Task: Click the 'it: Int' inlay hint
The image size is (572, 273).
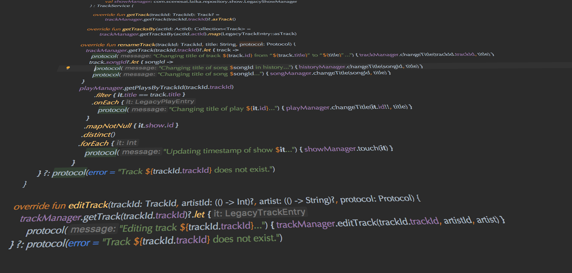Action: point(127,143)
